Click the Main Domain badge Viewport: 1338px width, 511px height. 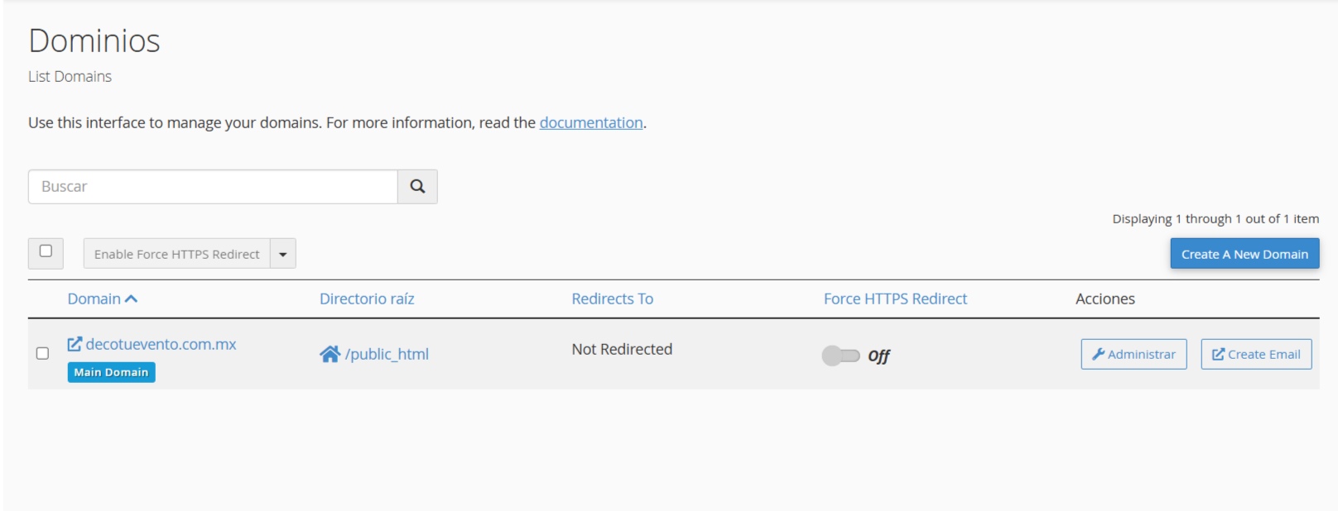(x=111, y=372)
